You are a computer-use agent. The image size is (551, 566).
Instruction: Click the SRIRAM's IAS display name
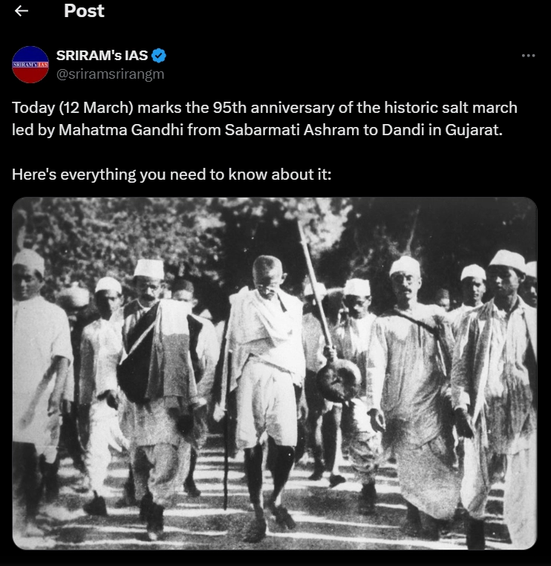coord(102,56)
